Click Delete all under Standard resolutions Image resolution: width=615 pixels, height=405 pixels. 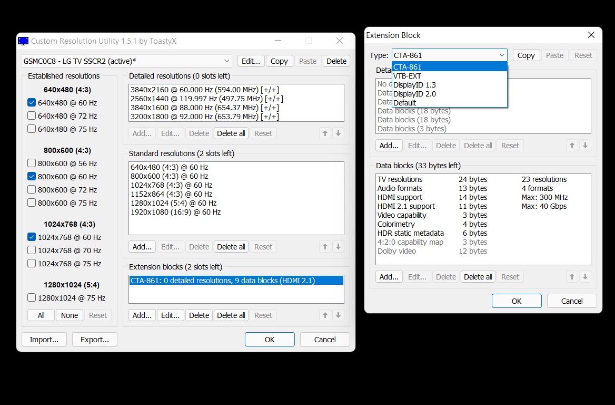pyautogui.click(x=231, y=247)
